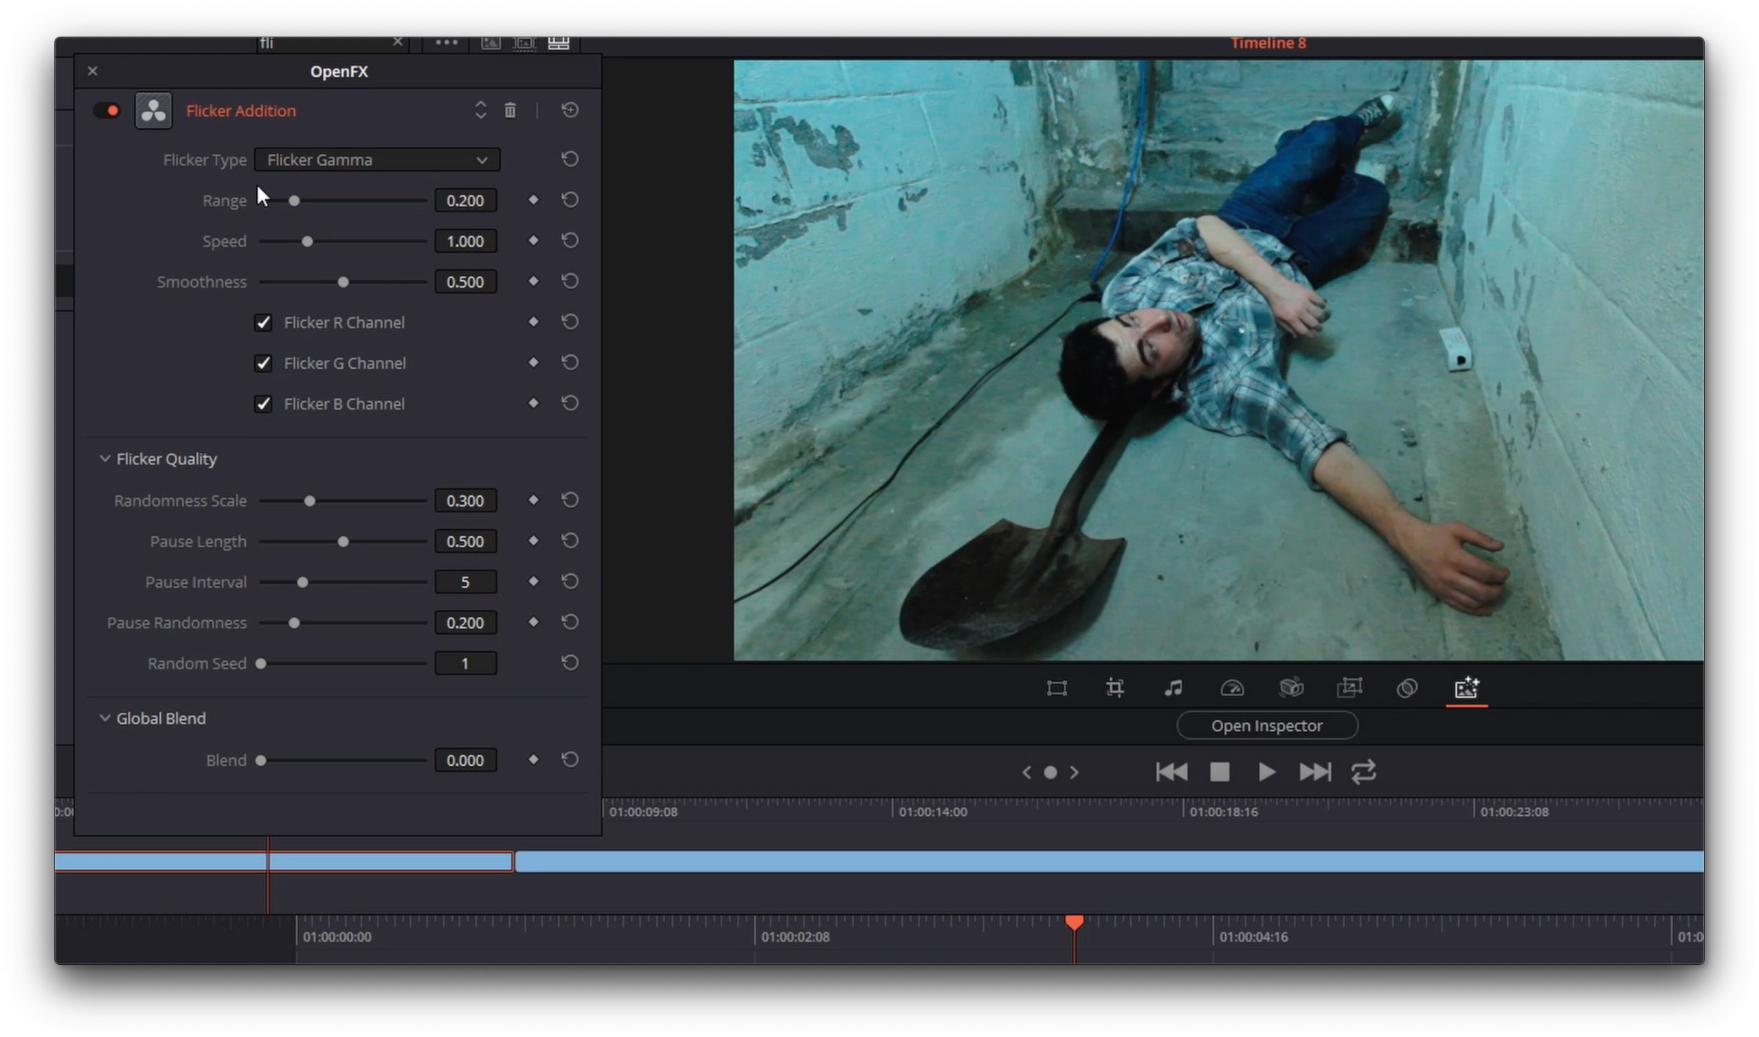The height and width of the screenshot is (1037, 1759).
Task: Uncheck Flicker B Channel
Action: (264, 404)
